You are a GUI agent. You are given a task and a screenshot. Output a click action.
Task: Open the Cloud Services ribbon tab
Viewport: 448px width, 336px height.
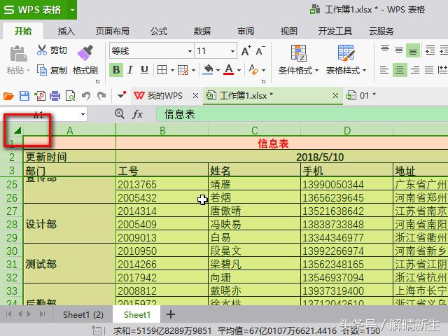[x=381, y=31]
